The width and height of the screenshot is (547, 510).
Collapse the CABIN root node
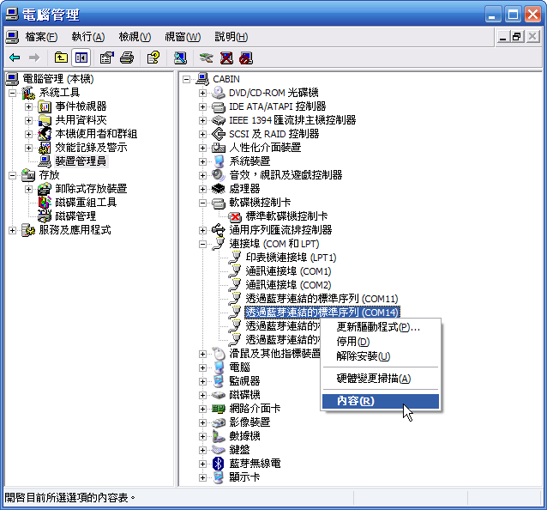pos(186,79)
